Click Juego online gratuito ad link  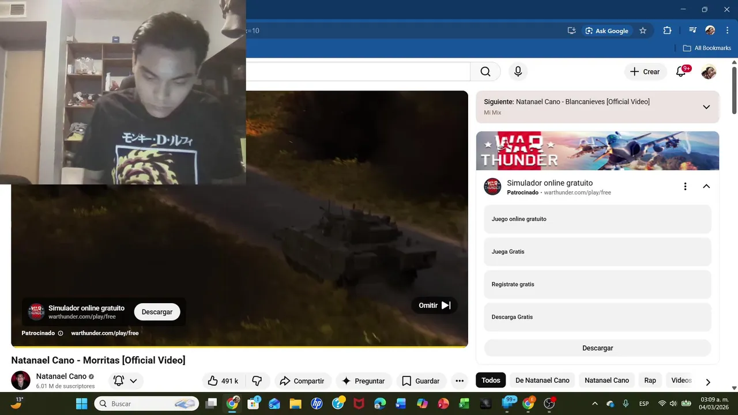point(597,219)
